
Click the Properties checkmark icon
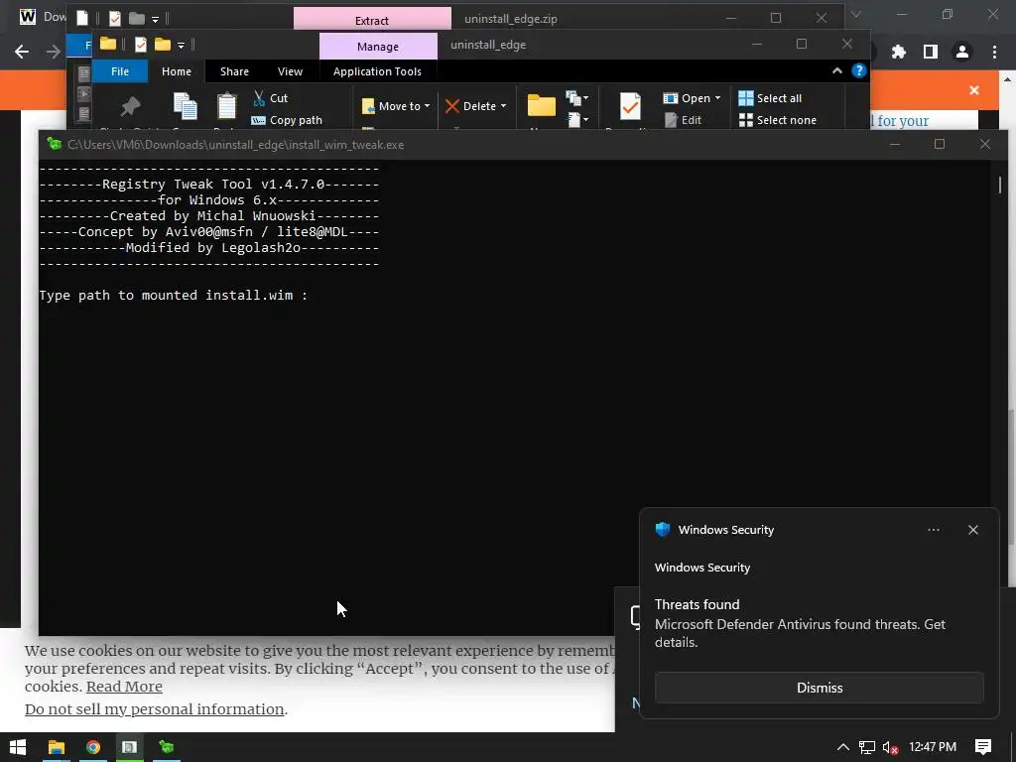[630, 106]
